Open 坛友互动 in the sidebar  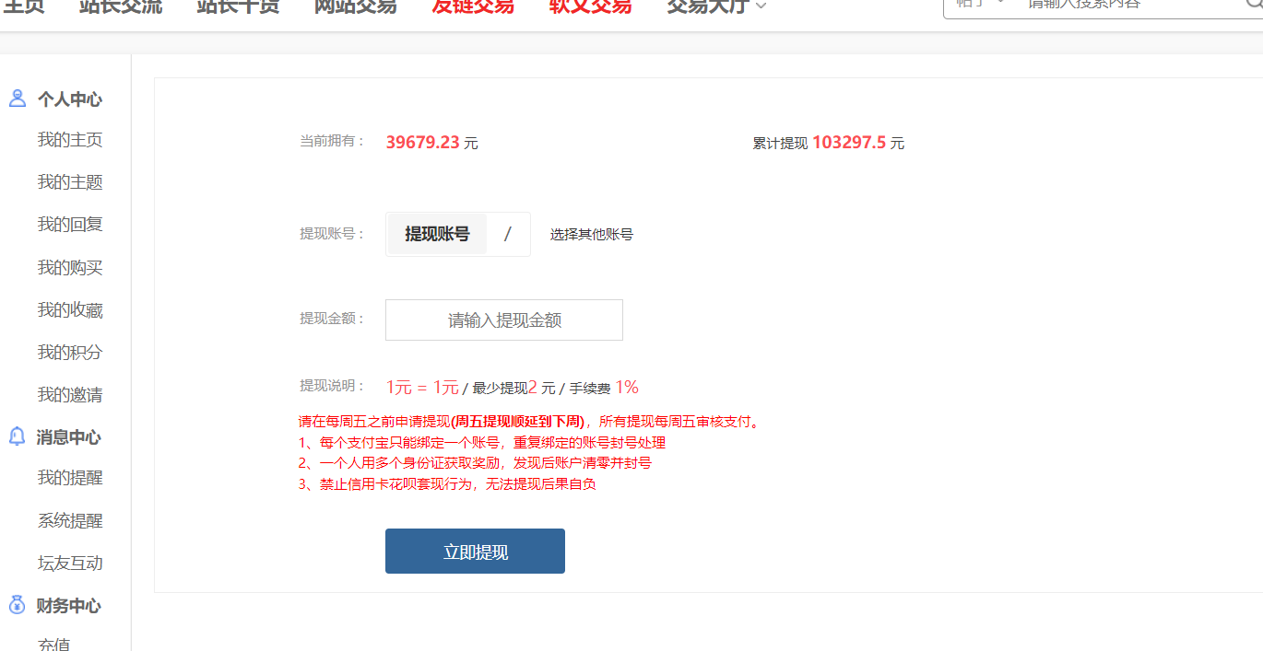point(70,564)
